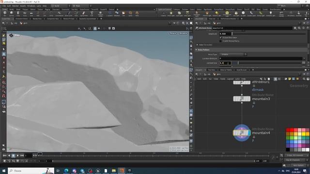
Task: Enable the Remap Ramp checkbox
Action: pos(221,41)
